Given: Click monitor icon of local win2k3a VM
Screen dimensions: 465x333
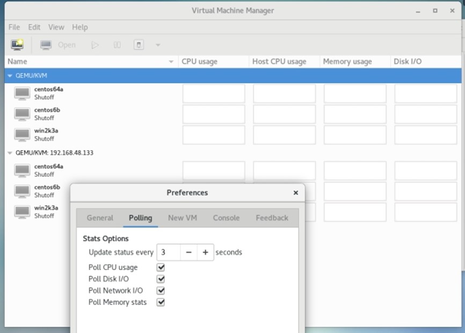Looking at the screenshot, I should (22, 135).
